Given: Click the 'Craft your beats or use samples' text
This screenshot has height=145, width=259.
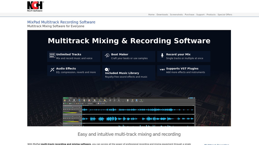Looking at the screenshot, I should click(x=129, y=58).
